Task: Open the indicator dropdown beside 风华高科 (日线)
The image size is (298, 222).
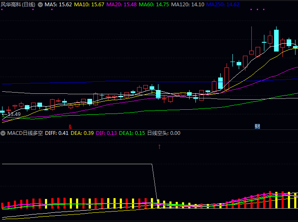Action: 40,4
